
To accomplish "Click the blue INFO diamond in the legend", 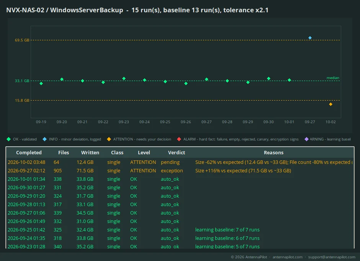I will coord(44,139).
